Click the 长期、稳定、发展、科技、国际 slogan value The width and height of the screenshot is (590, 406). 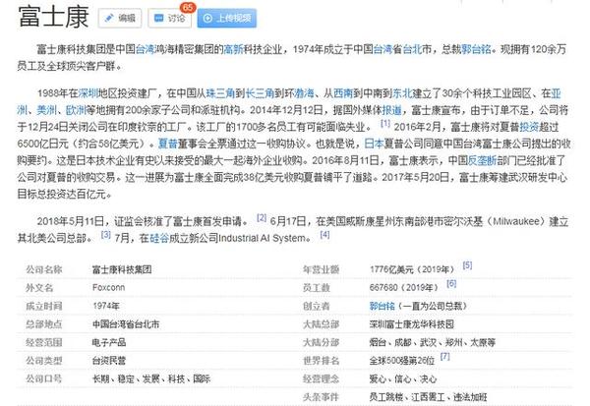point(151,378)
